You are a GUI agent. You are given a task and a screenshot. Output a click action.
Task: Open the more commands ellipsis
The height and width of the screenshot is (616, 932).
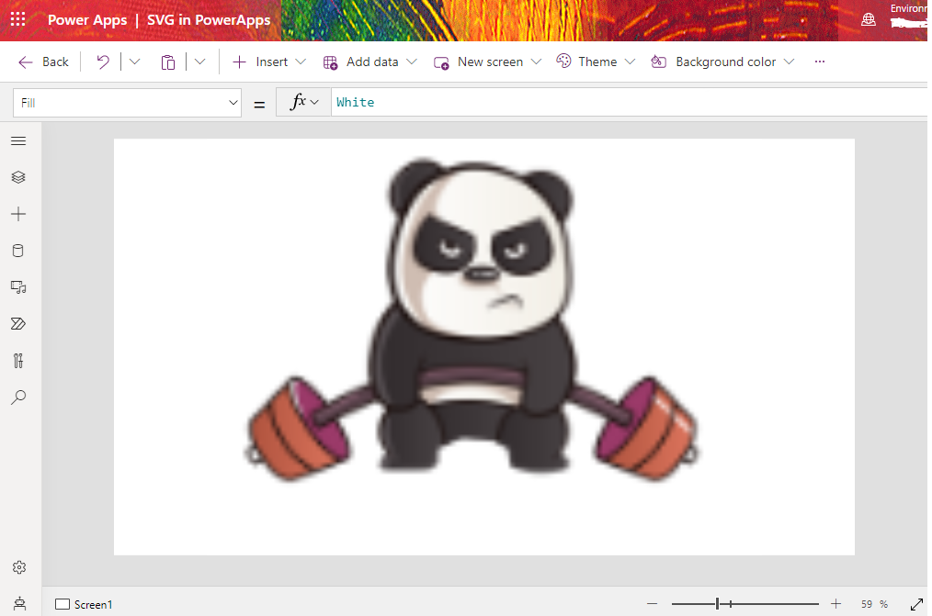coord(820,62)
